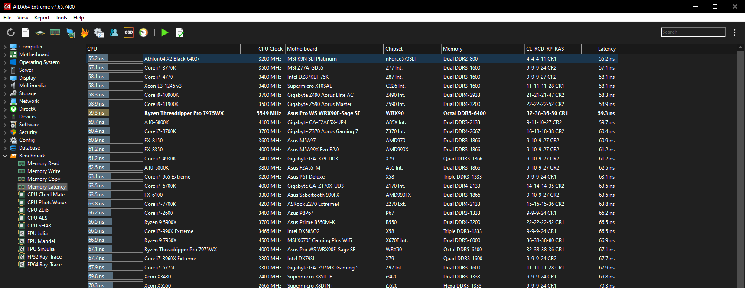Screen dimensions: 745x288
Task: Select Memory Read benchmark
Action: [x=43, y=163]
